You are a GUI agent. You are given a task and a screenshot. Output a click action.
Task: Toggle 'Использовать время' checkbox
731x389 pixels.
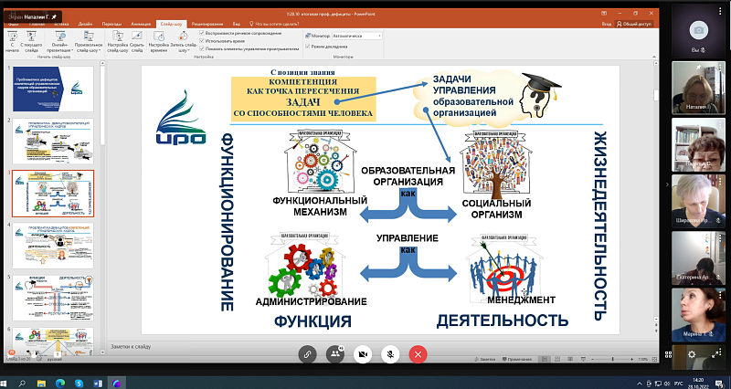(203, 42)
